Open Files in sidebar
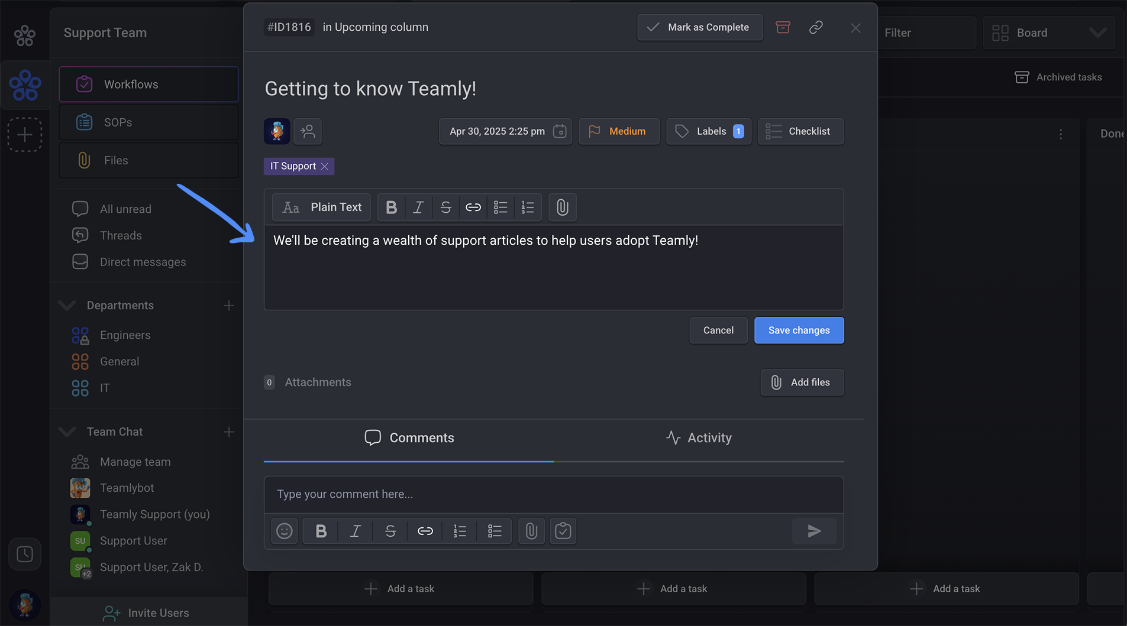Screen dimensions: 1127x626 148,160
